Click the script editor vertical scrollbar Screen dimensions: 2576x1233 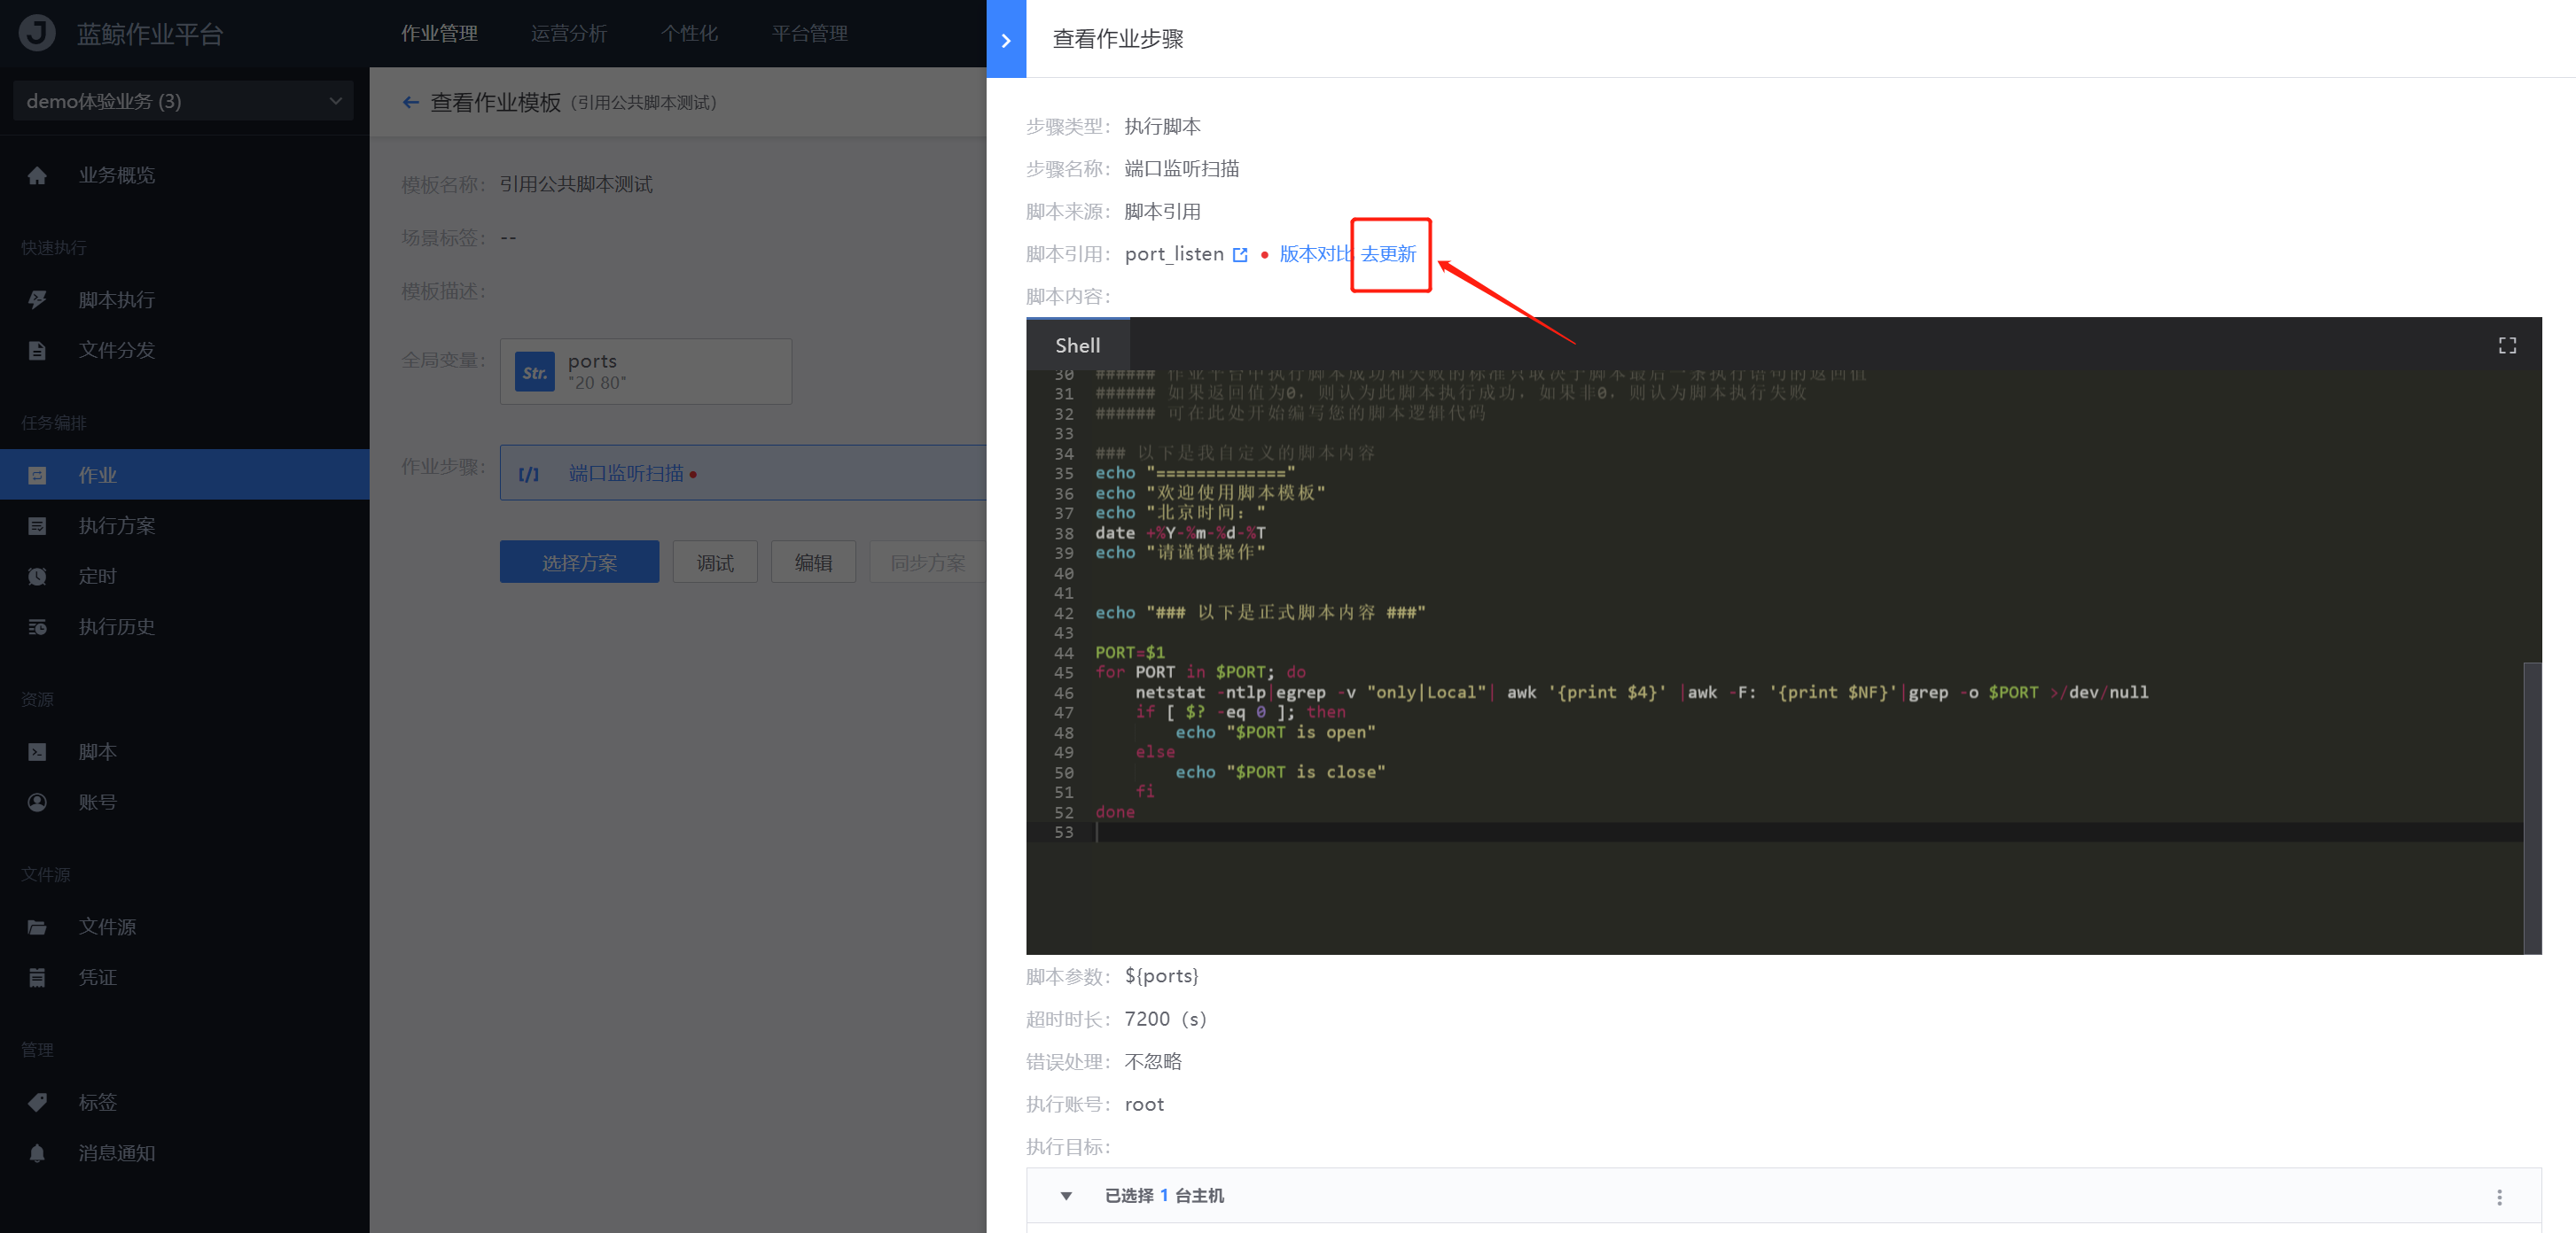click(2532, 807)
